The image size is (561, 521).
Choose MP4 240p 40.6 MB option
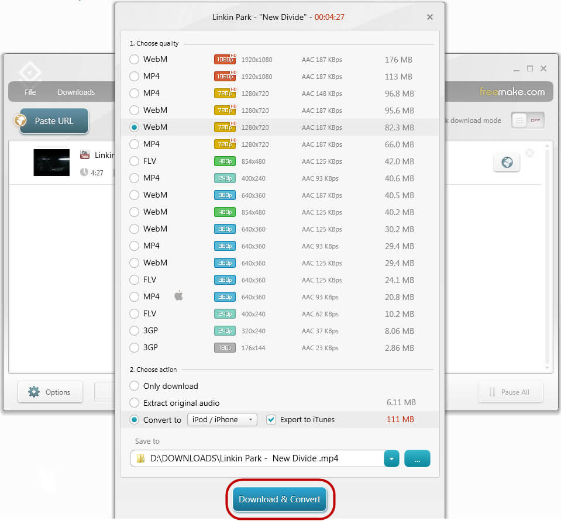coord(134,178)
